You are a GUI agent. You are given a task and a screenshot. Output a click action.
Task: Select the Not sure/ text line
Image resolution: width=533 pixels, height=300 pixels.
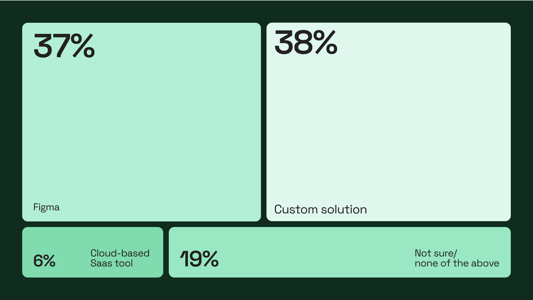(436, 253)
